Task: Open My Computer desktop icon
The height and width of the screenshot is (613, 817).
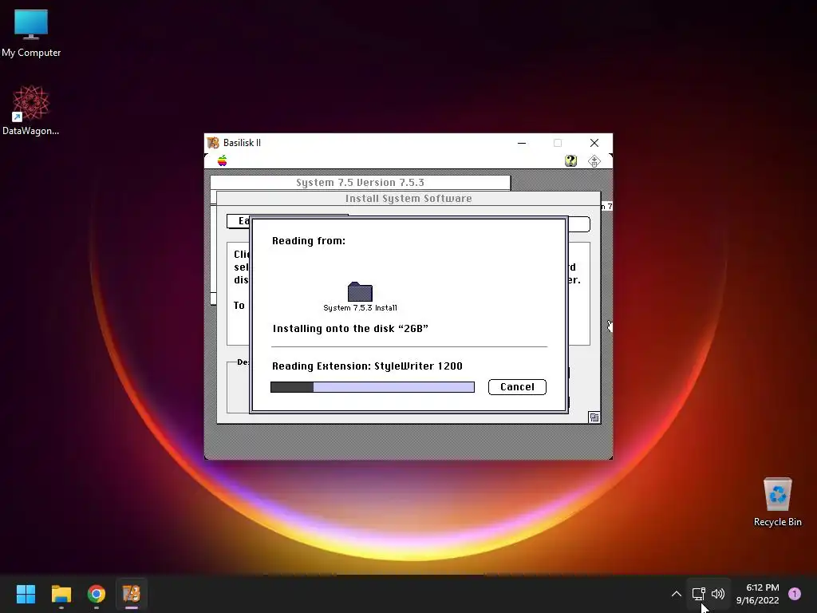Action: pyautogui.click(x=31, y=34)
